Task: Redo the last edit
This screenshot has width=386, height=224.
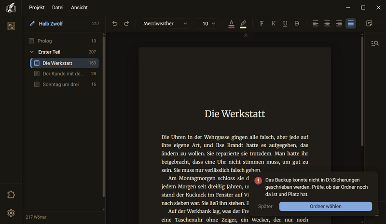Action: tap(126, 23)
